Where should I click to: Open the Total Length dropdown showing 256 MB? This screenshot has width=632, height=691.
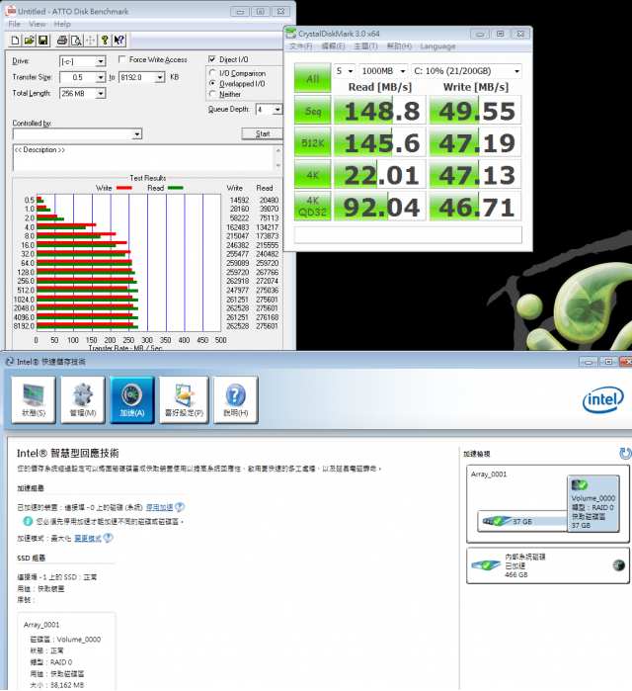tap(101, 94)
